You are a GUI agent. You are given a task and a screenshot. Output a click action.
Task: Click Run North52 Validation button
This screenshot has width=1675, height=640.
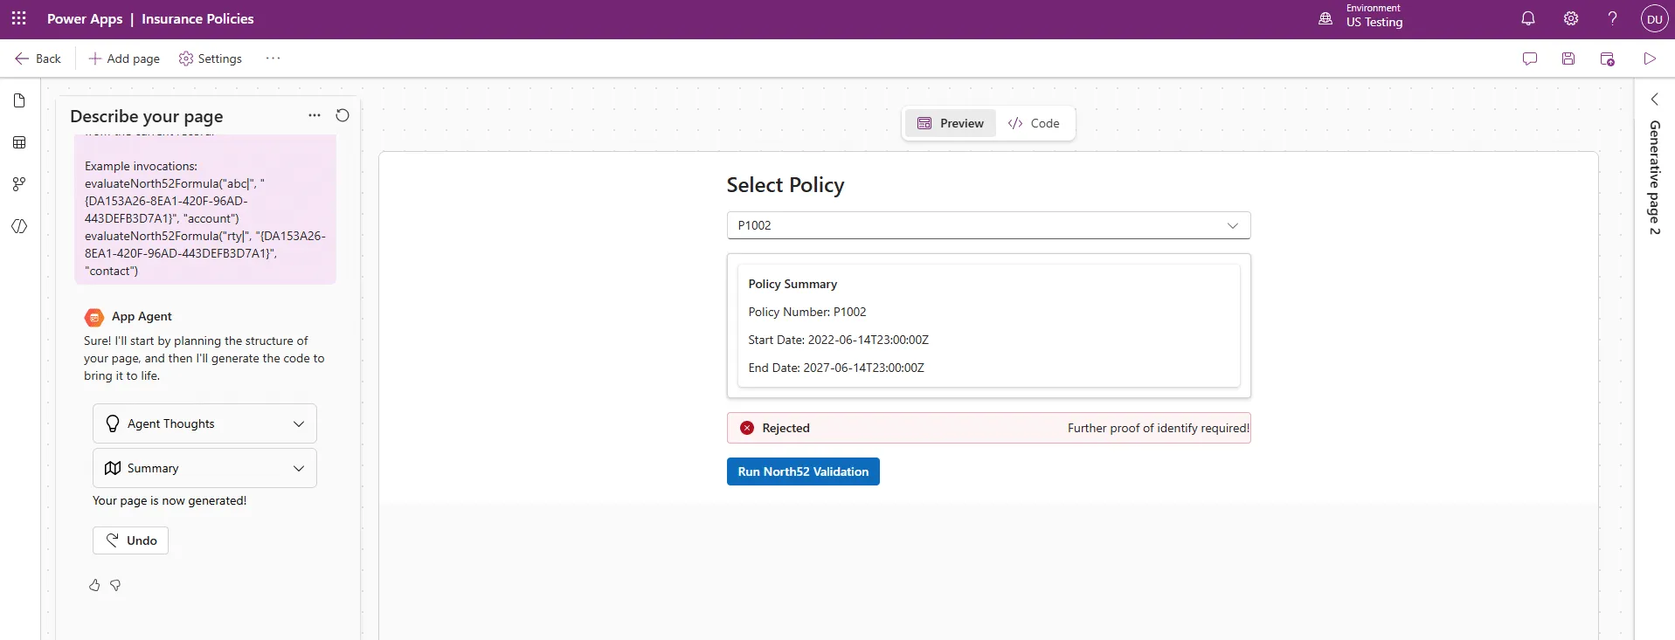click(803, 471)
